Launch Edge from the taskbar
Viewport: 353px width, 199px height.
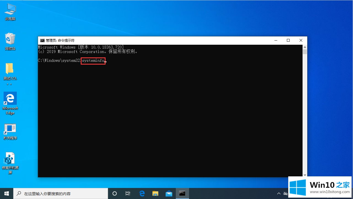pyautogui.click(x=142, y=193)
